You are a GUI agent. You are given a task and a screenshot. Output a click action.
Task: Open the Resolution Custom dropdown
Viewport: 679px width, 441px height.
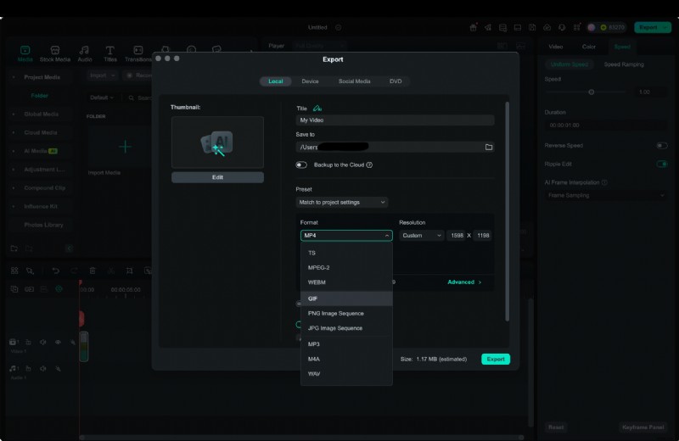pos(421,236)
